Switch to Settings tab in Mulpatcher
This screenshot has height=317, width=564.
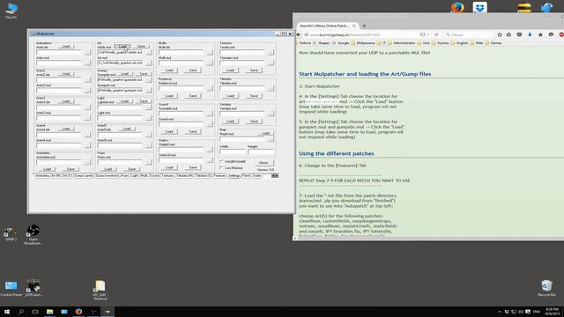[x=234, y=176]
